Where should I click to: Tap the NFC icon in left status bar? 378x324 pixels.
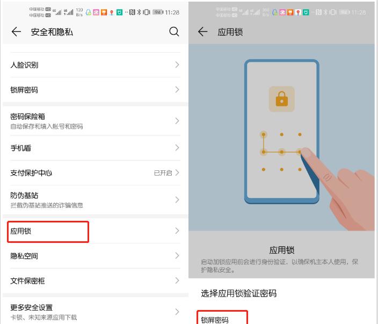pos(132,12)
